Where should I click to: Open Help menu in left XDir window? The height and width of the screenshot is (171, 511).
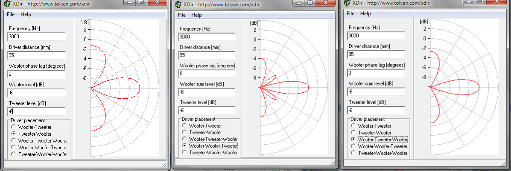click(x=26, y=14)
